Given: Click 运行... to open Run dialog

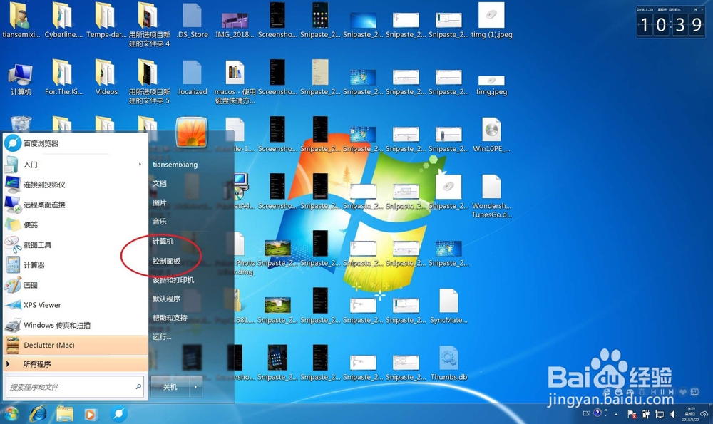Looking at the screenshot, I should tap(162, 337).
